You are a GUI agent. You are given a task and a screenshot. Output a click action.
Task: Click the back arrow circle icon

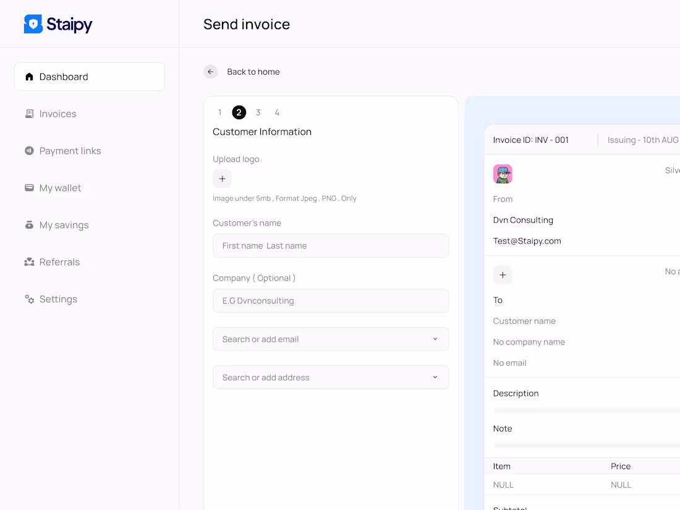(210, 72)
